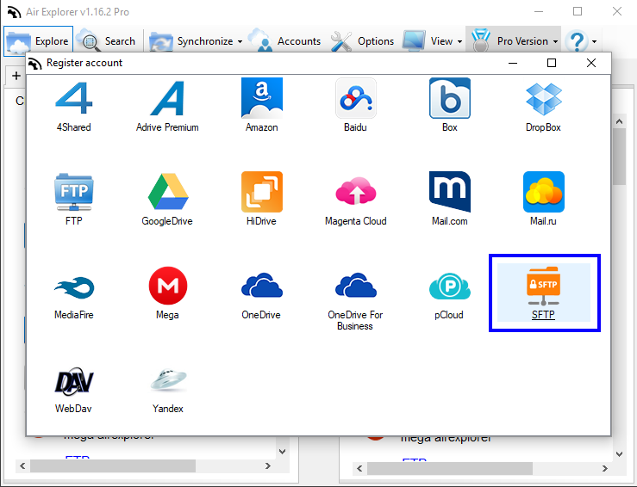Maximize the Register account dialog
Screen dimensions: 637x487
[552, 63]
